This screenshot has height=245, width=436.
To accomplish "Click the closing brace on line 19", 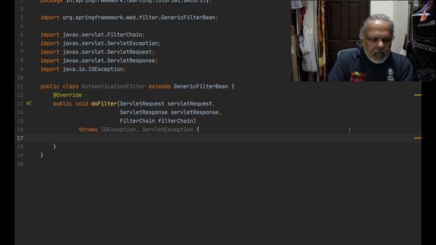I will (x=42, y=155).
